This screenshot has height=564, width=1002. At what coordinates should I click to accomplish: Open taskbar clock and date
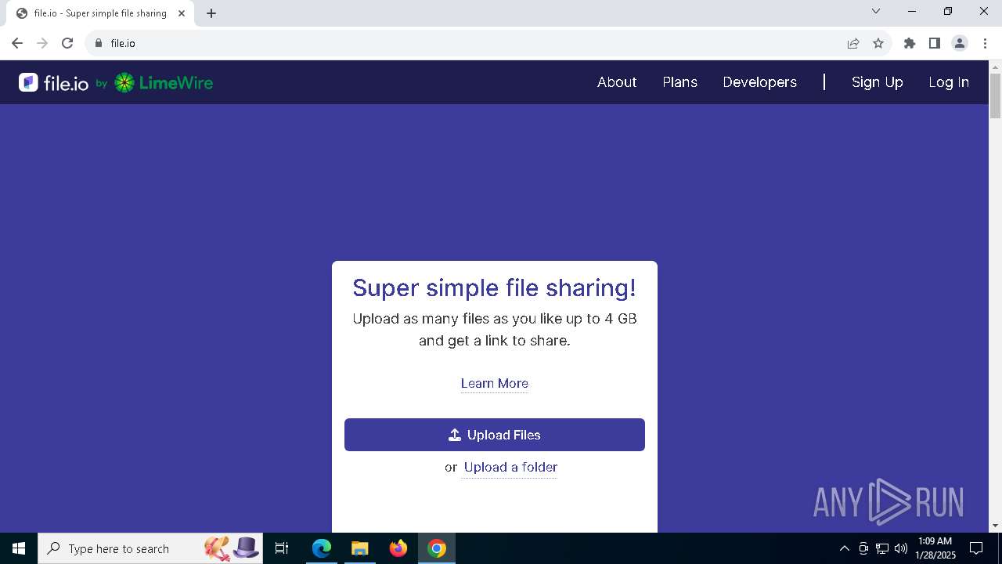click(x=935, y=548)
